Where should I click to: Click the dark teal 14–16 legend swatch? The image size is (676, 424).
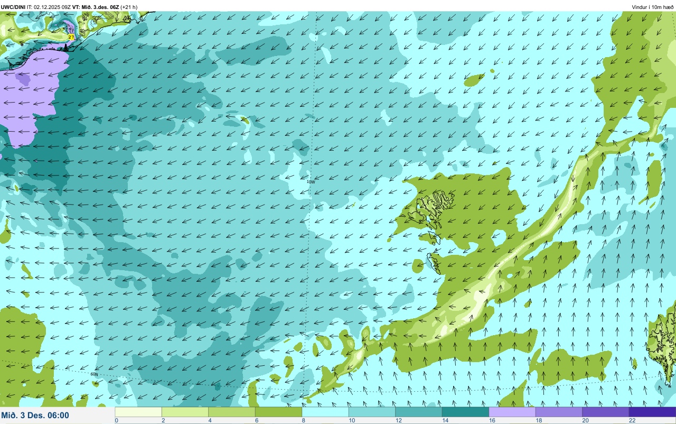pos(465,412)
